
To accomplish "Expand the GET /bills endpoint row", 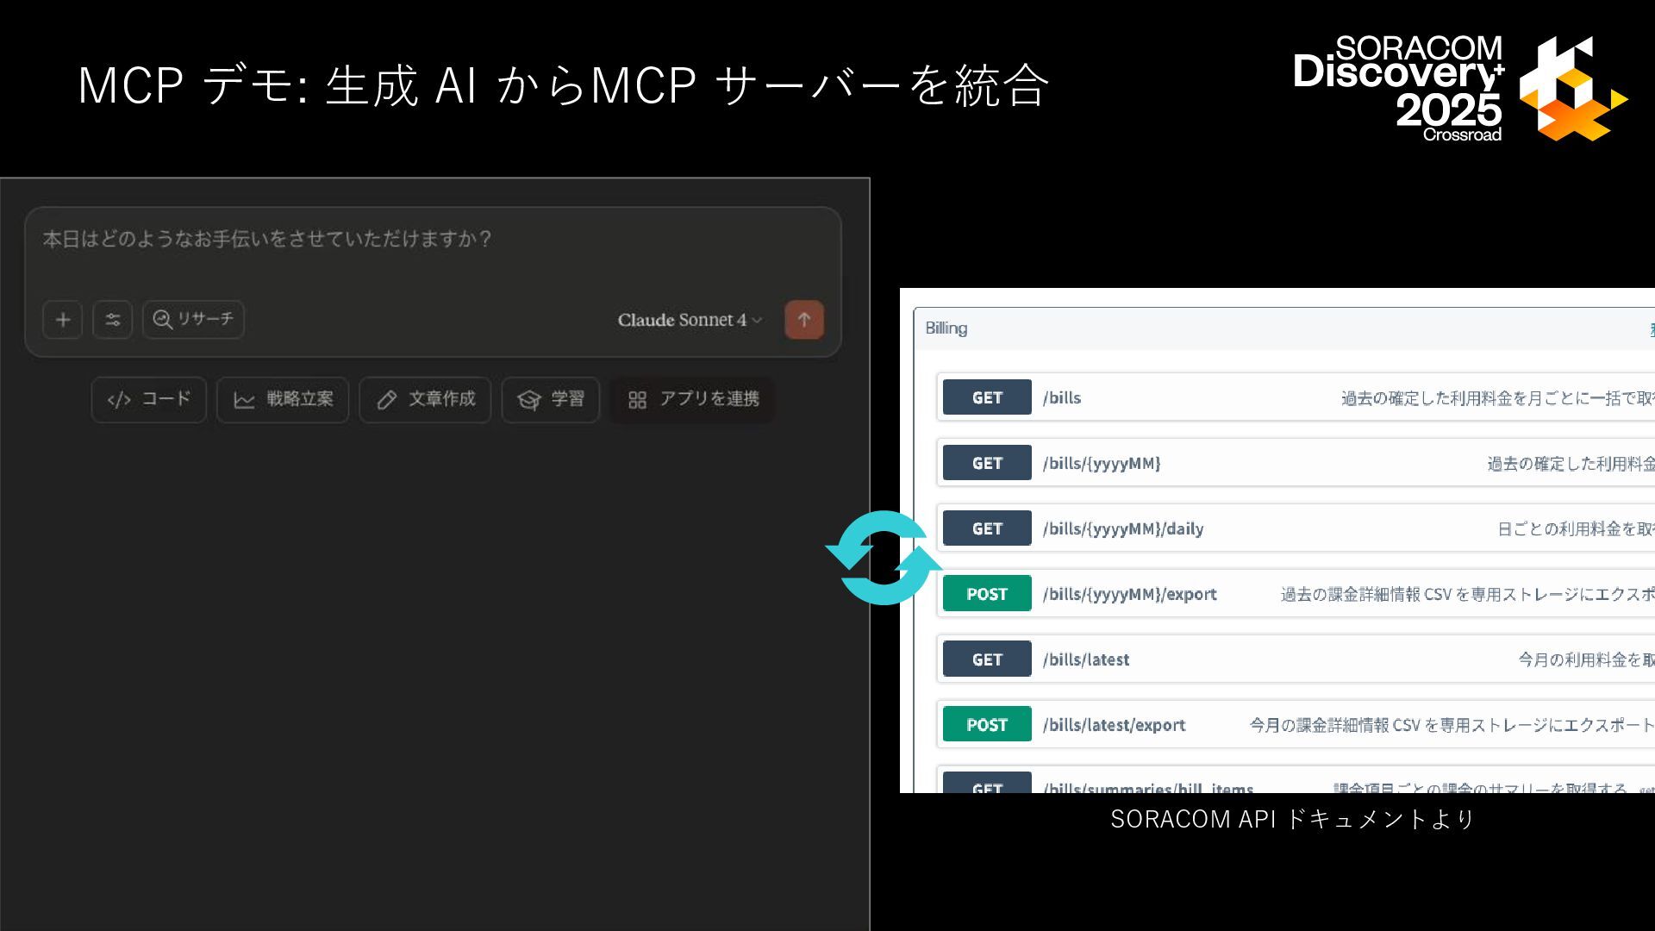I will [1296, 397].
